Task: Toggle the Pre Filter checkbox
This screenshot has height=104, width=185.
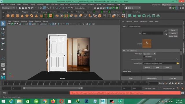Action: tap(144, 57)
